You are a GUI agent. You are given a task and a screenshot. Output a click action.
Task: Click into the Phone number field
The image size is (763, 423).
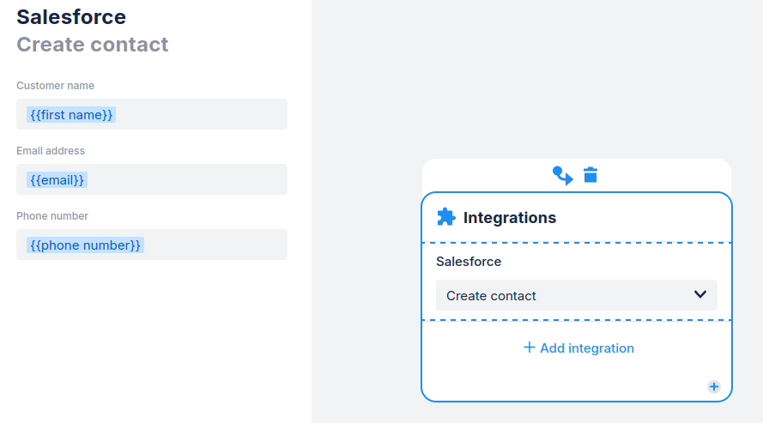tap(215, 245)
